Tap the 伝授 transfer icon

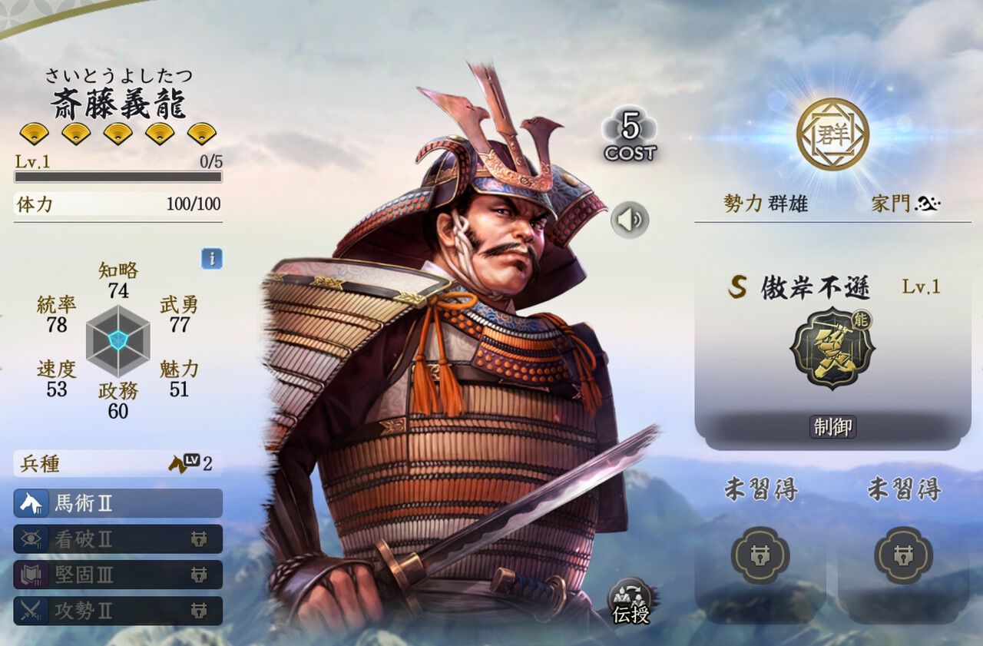631,601
